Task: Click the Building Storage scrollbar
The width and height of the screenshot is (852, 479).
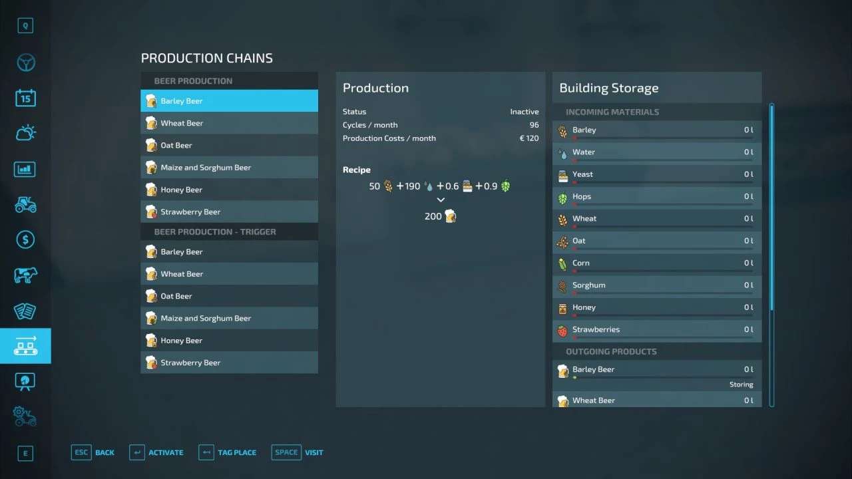Action: pos(771,206)
